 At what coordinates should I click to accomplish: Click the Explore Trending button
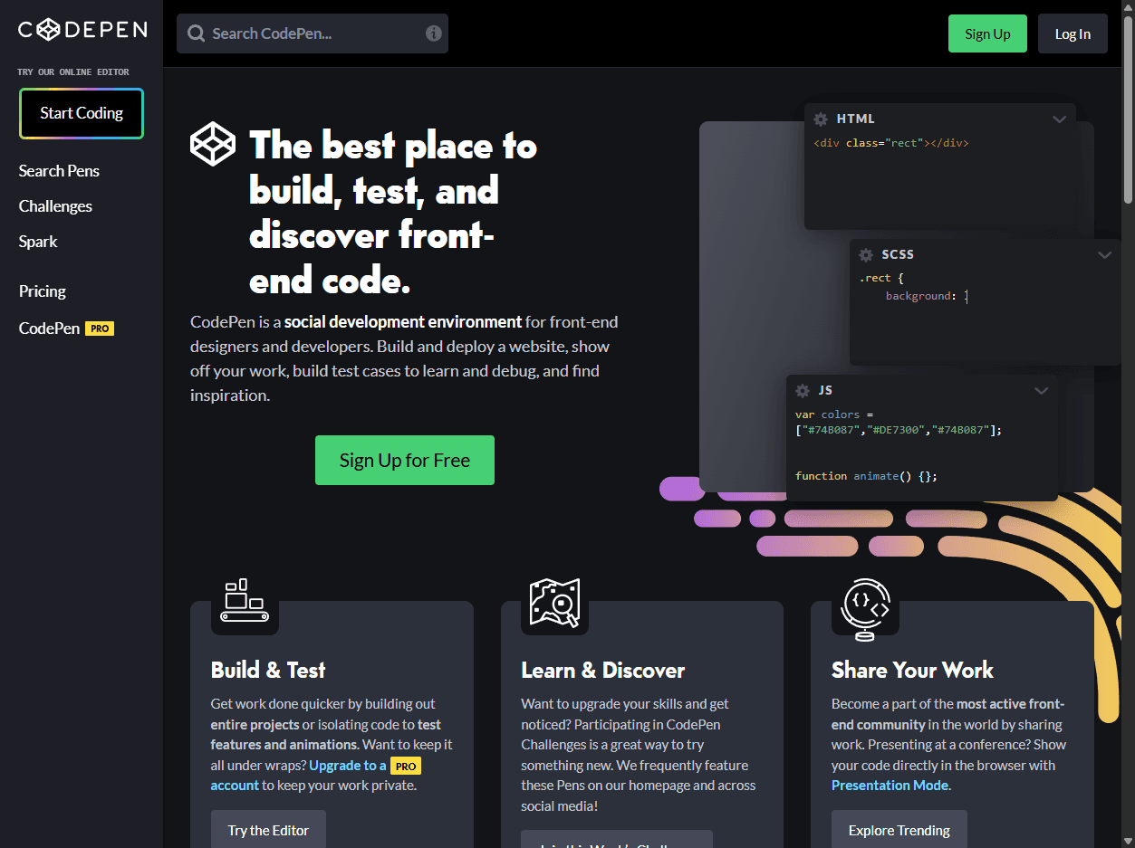pos(899,829)
